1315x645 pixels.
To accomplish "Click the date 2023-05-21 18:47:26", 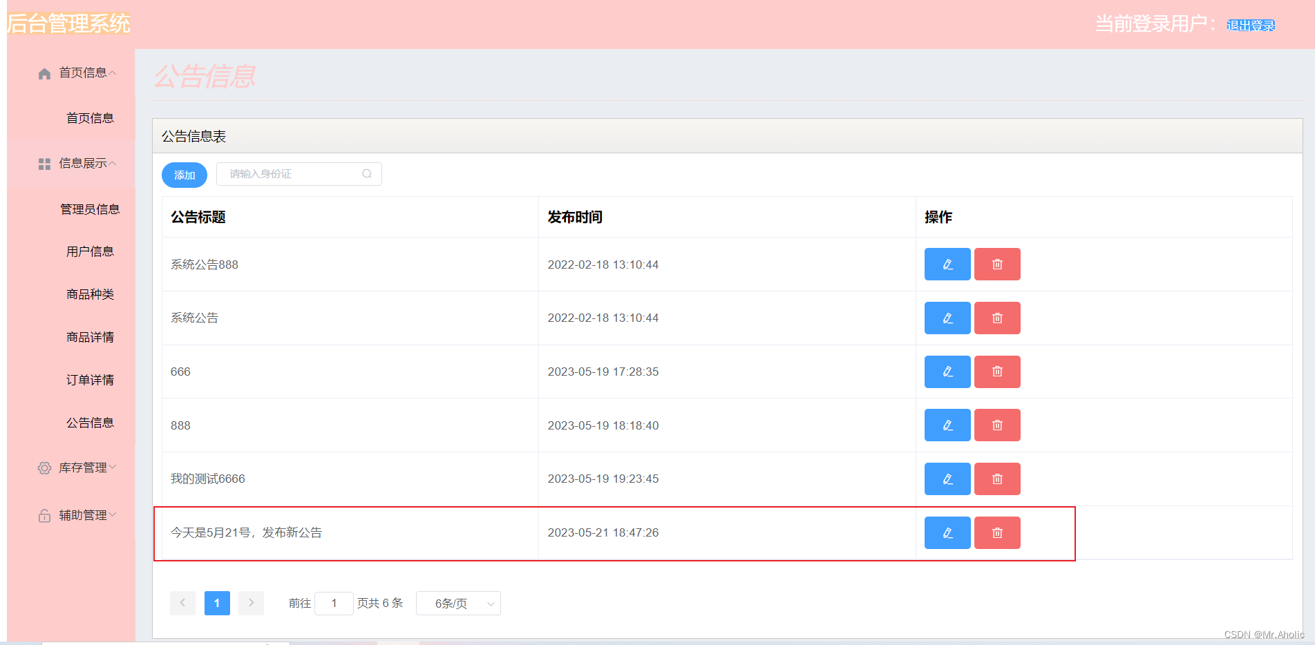I will pyautogui.click(x=603, y=532).
